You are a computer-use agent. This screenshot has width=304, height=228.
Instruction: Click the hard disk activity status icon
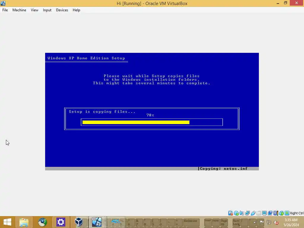tap(230, 213)
